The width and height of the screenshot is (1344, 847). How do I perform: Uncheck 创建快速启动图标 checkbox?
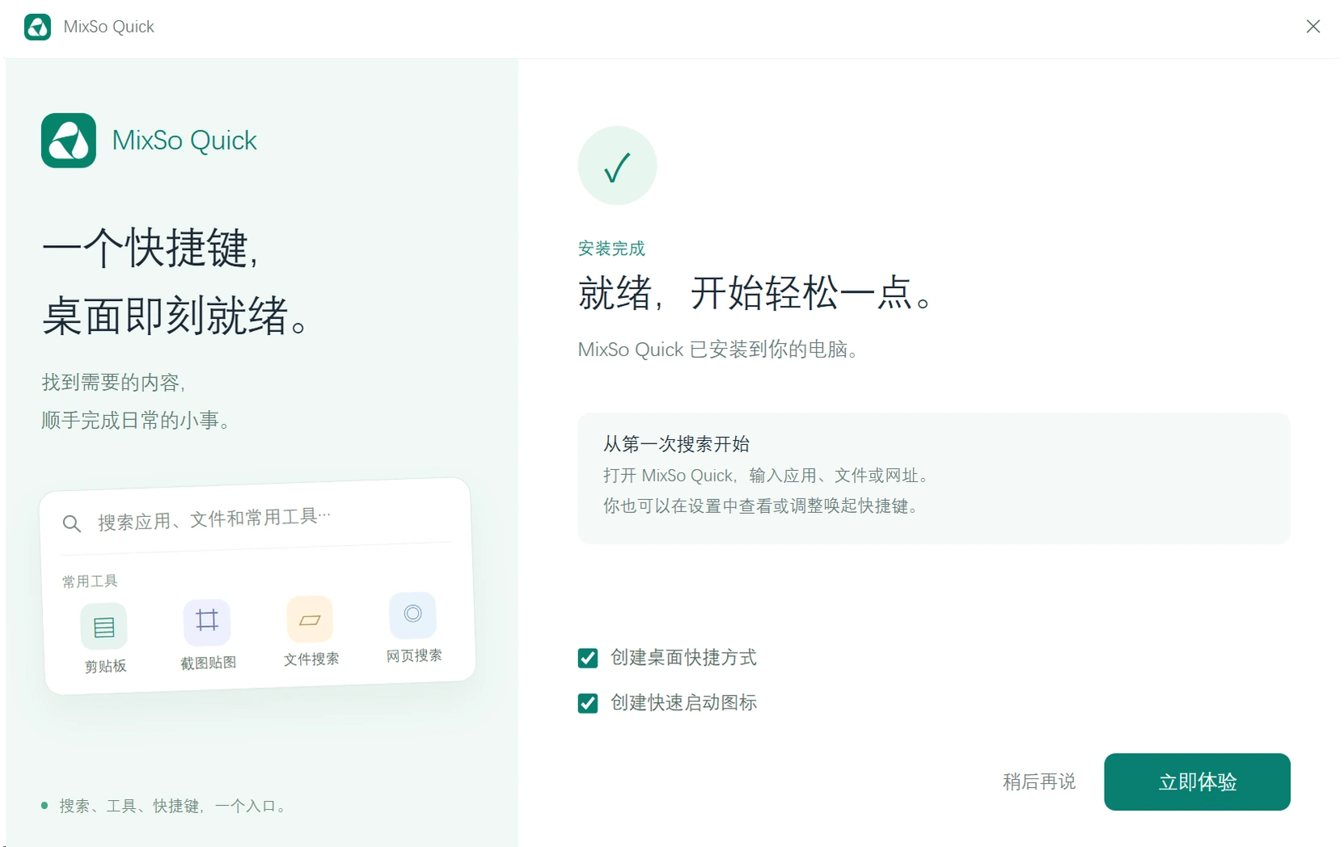coord(588,704)
